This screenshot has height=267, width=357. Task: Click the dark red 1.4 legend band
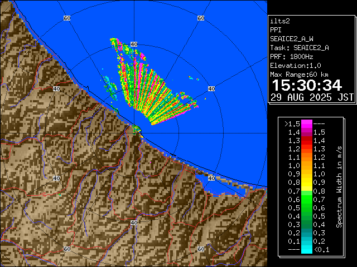(x=306, y=132)
